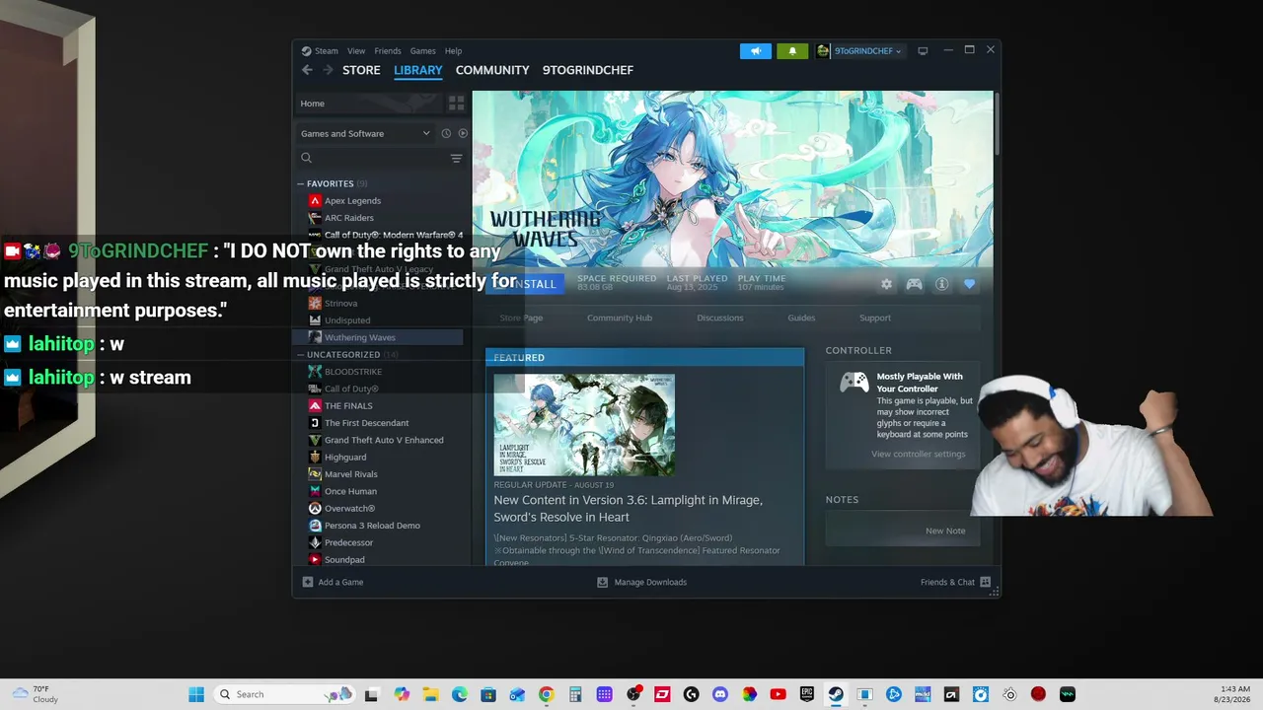Switch Steam to Big Picture mode icon
Screen dimensions: 1263x710
pyautogui.click(x=923, y=51)
